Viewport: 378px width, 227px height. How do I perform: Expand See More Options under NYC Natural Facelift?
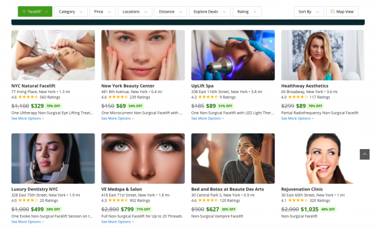(x=27, y=119)
